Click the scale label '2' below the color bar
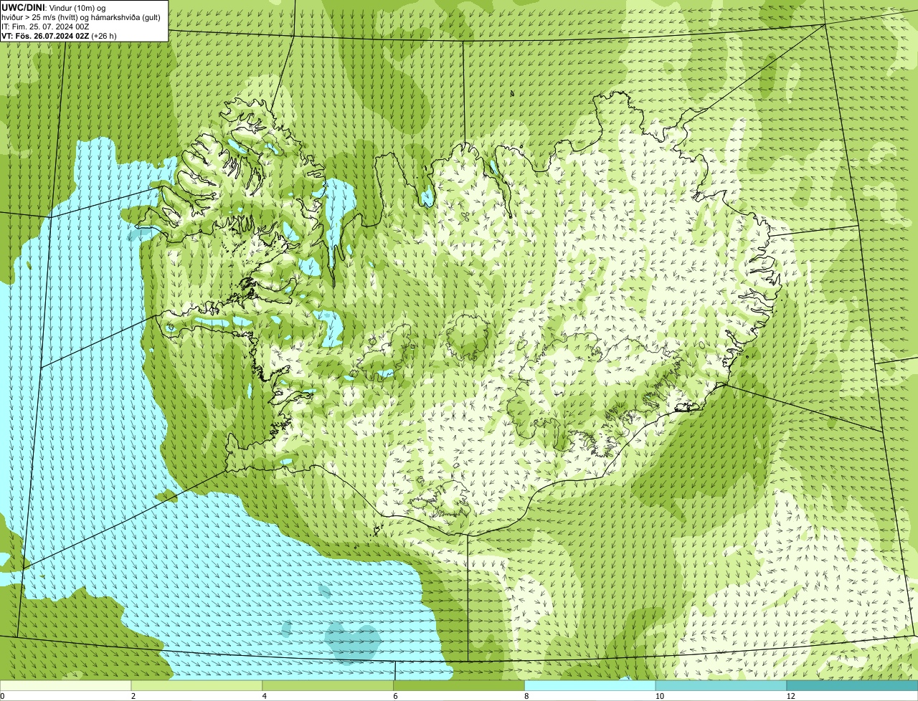This screenshot has height=701, width=918. pyautogui.click(x=133, y=696)
